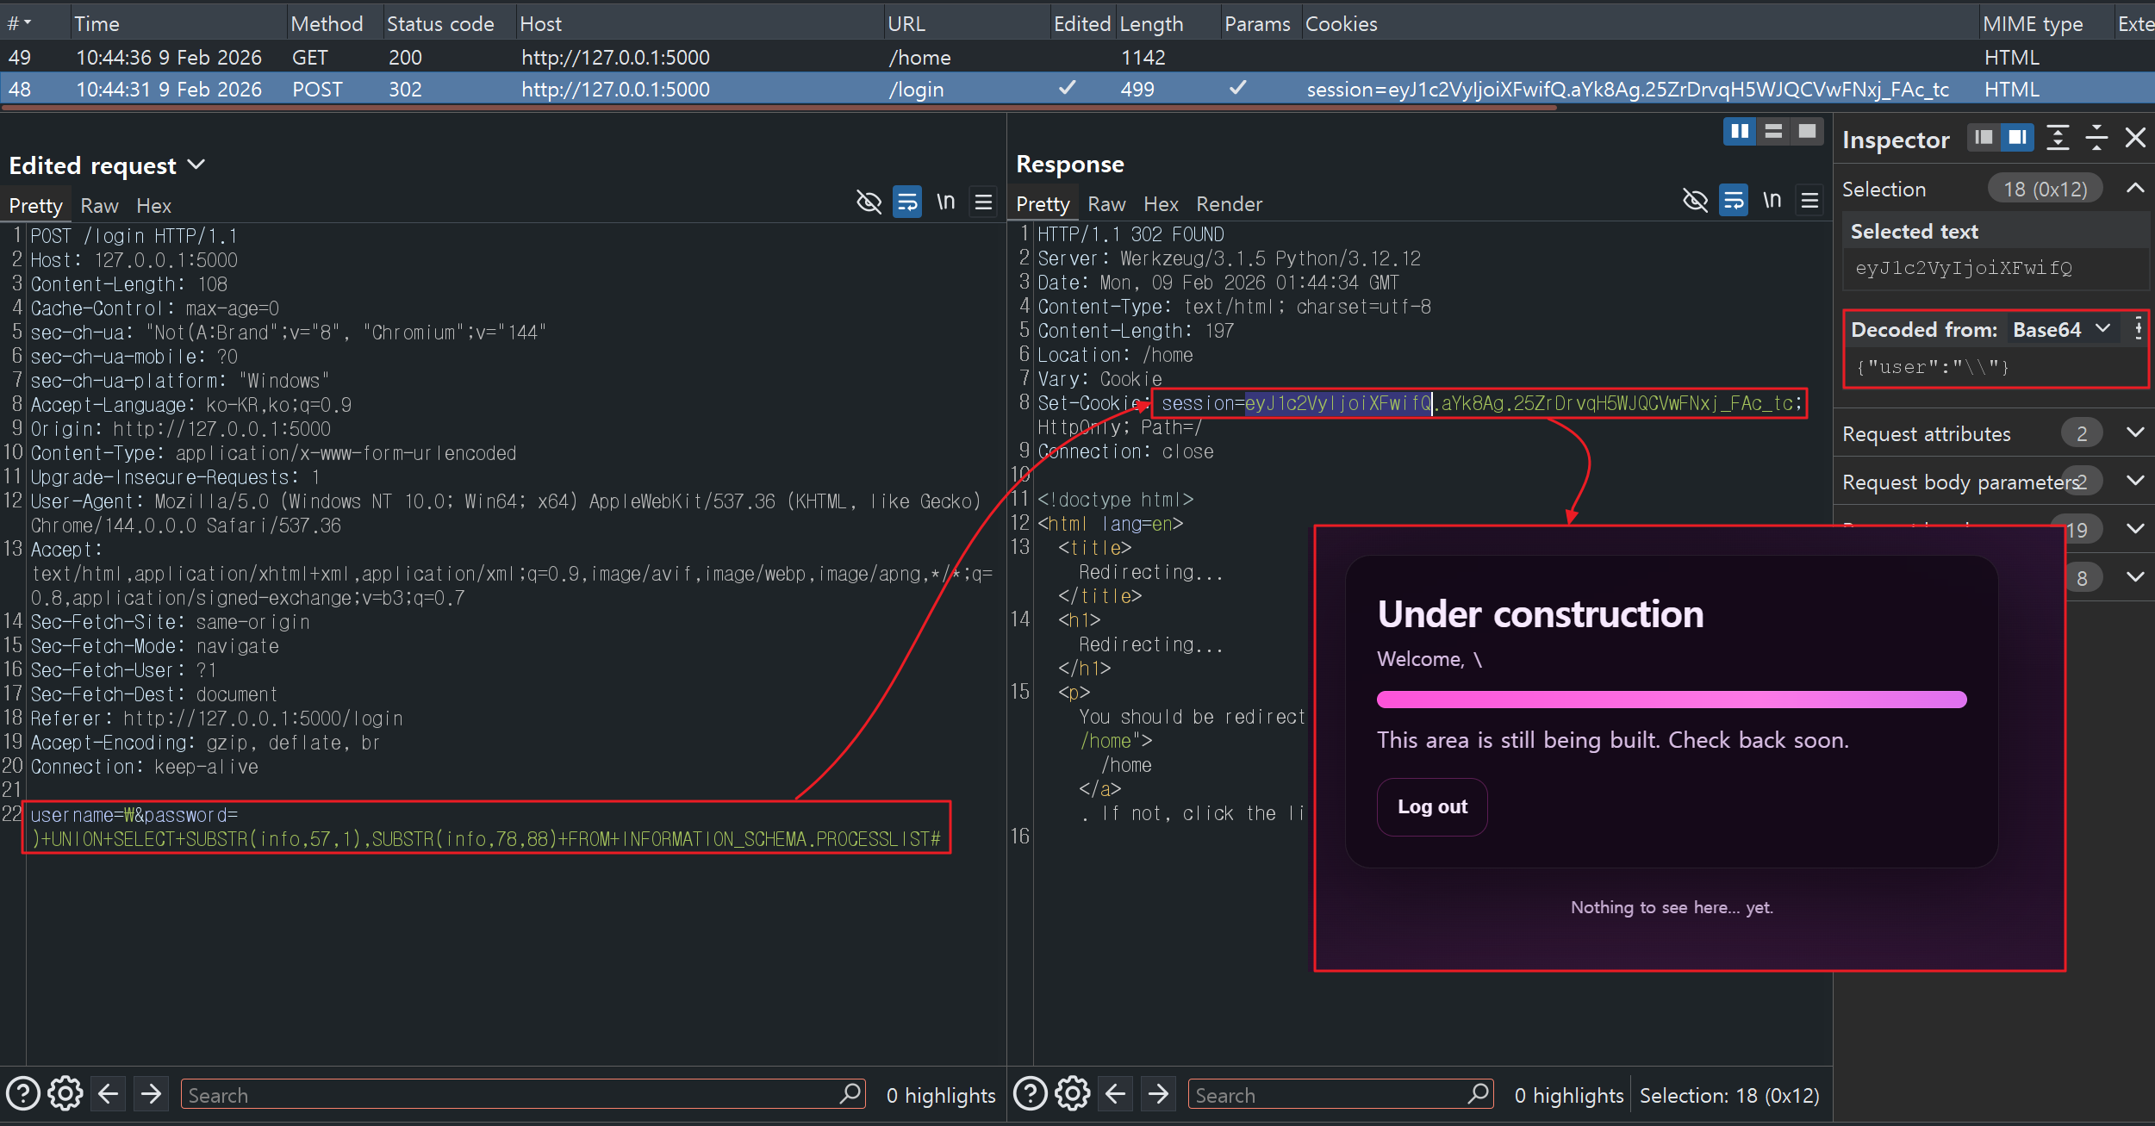This screenshot has width=2155, height=1126.
Task: Expand the Request attributes section
Action: [x=2134, y=433]
